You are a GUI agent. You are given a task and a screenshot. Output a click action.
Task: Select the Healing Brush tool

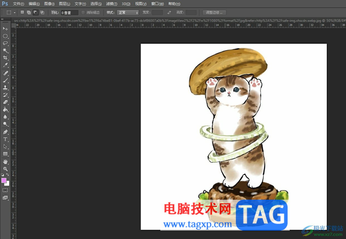[x=5, y=73]
